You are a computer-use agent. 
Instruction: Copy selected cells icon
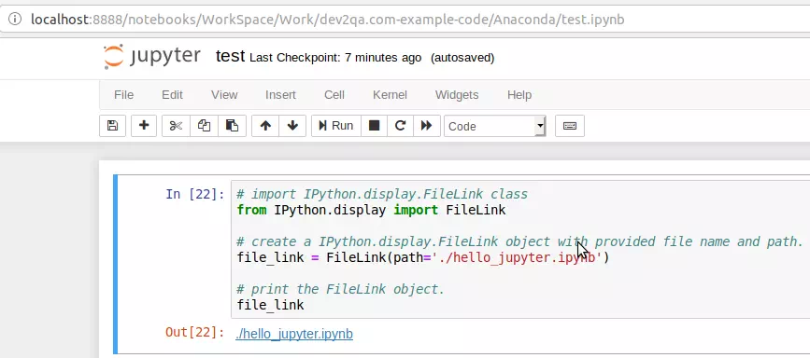pos(204,126)
